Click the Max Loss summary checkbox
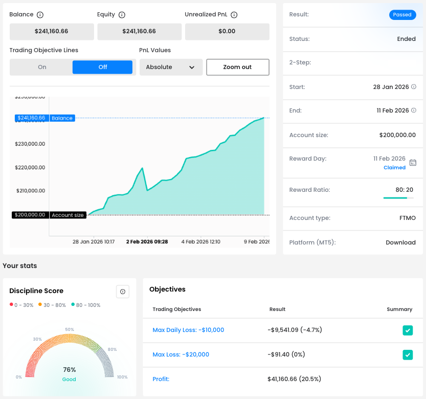Image resolution: width=426 pixels, height=399 pixels. [408, 354]
